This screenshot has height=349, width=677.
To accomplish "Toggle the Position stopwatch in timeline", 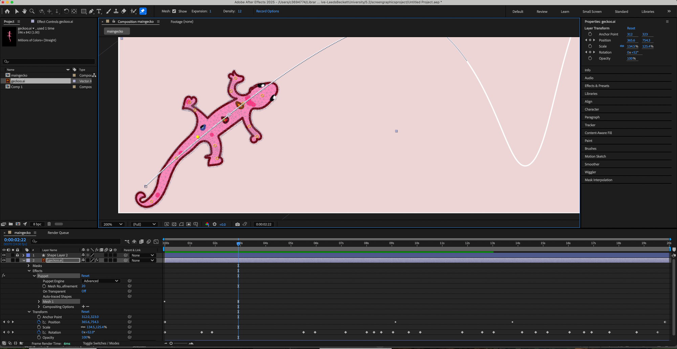I will click(39, 322).
